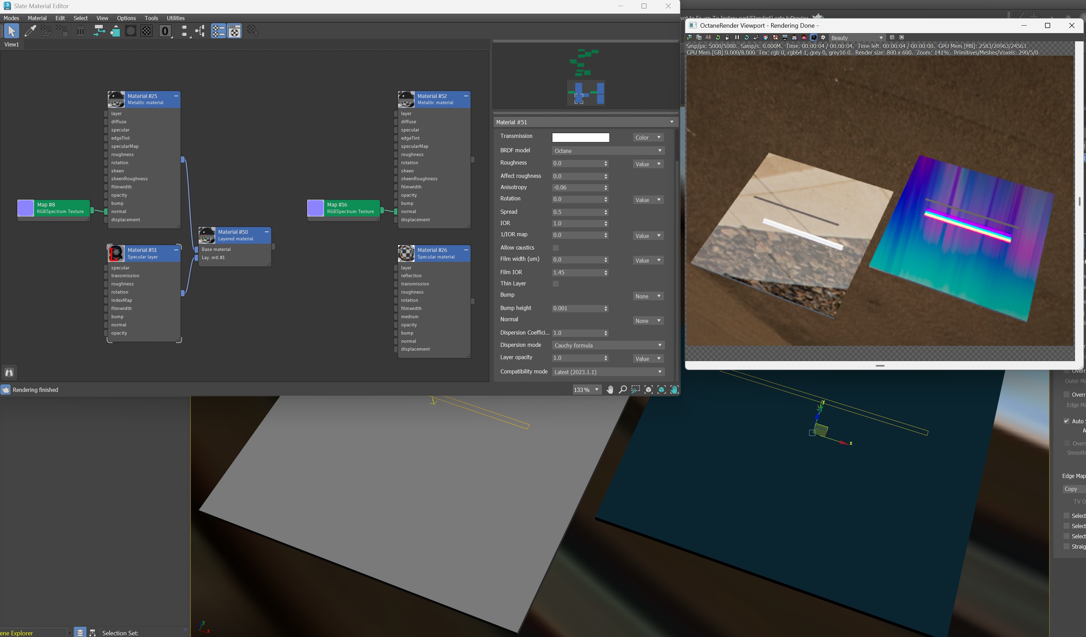The width and height of the screenshot is (1086, 637).
Task: Select the eyedropper pick material tool
Action: [x=30, y=31]
